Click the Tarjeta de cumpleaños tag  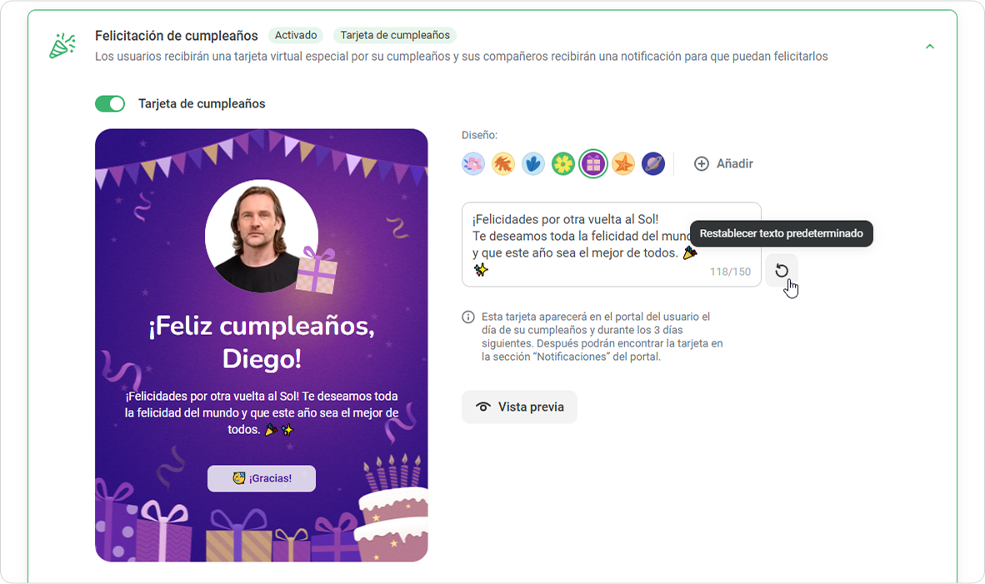click(x=395, y=35)
